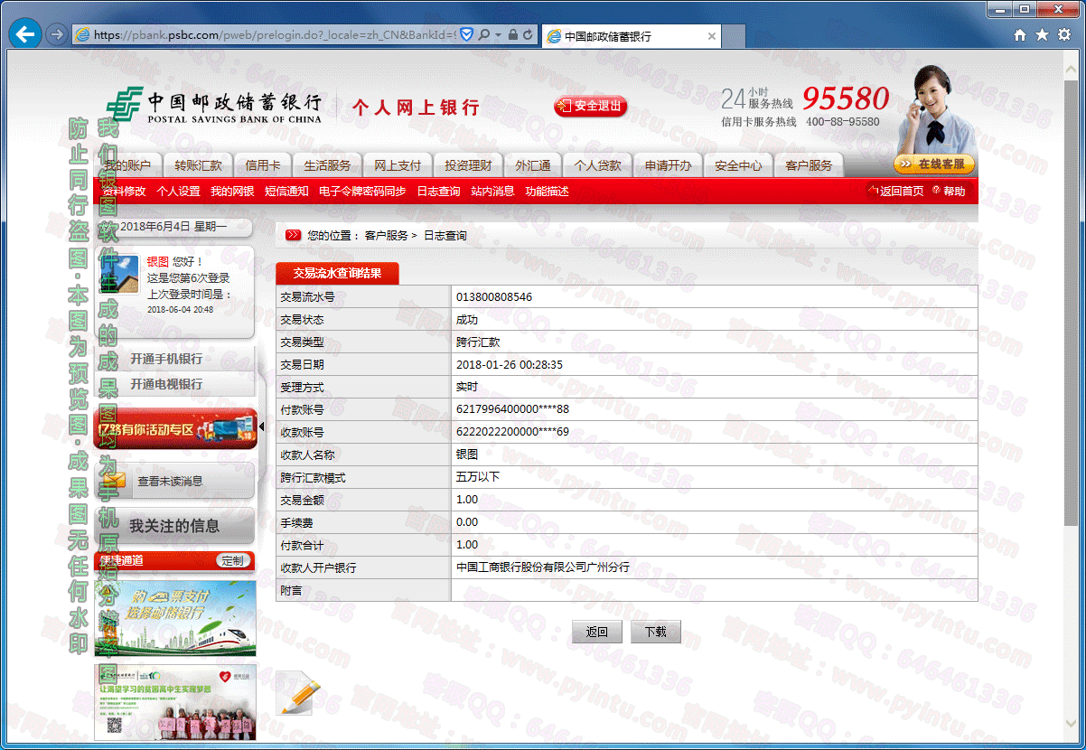Viewport: 1086px width, 750px height.
Task: Click the shield icon in address bar
Action: pos(466,34)
